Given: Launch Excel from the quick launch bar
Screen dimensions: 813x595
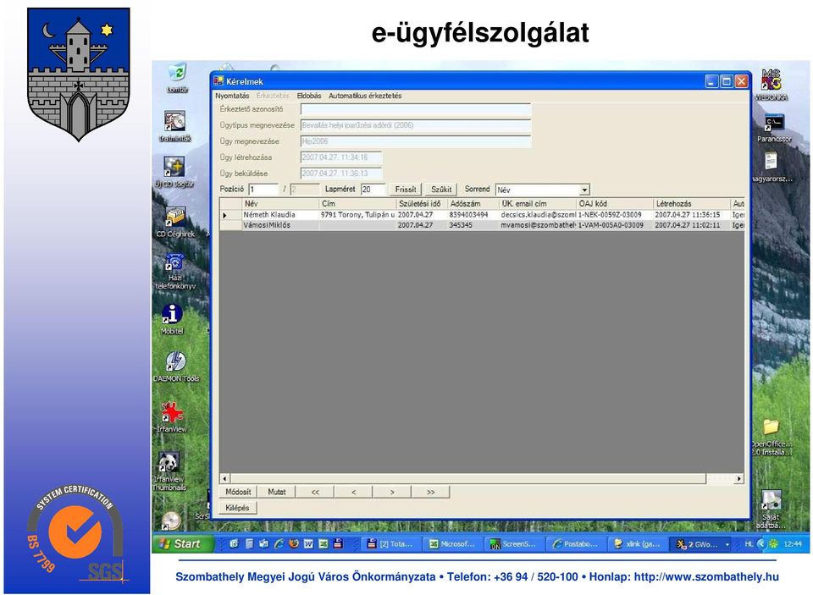Looking at the screenshot, I should pyautogui.click(x=323, y=543).
